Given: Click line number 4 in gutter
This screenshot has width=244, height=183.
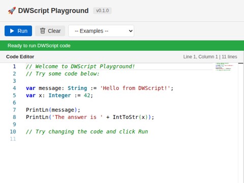Looking at the screenshot, I should point(14,88).
